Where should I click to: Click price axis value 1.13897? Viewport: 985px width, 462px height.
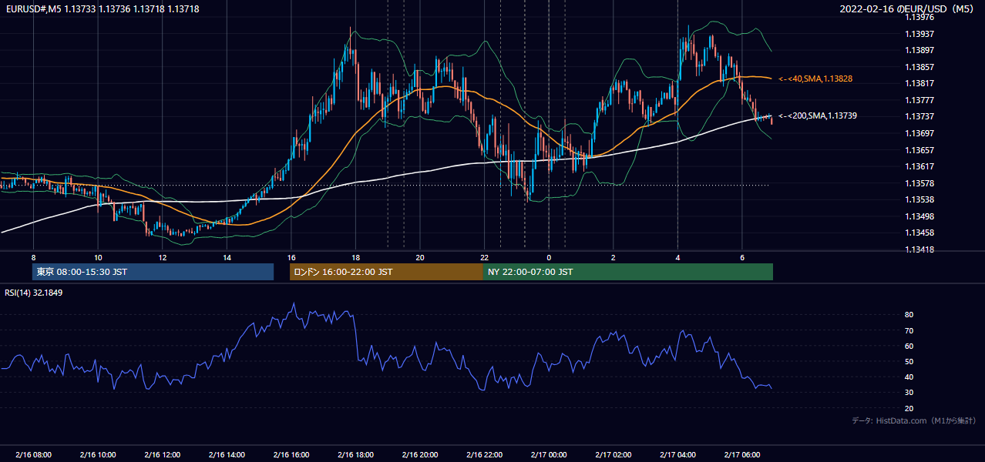[x=919, y=50]
